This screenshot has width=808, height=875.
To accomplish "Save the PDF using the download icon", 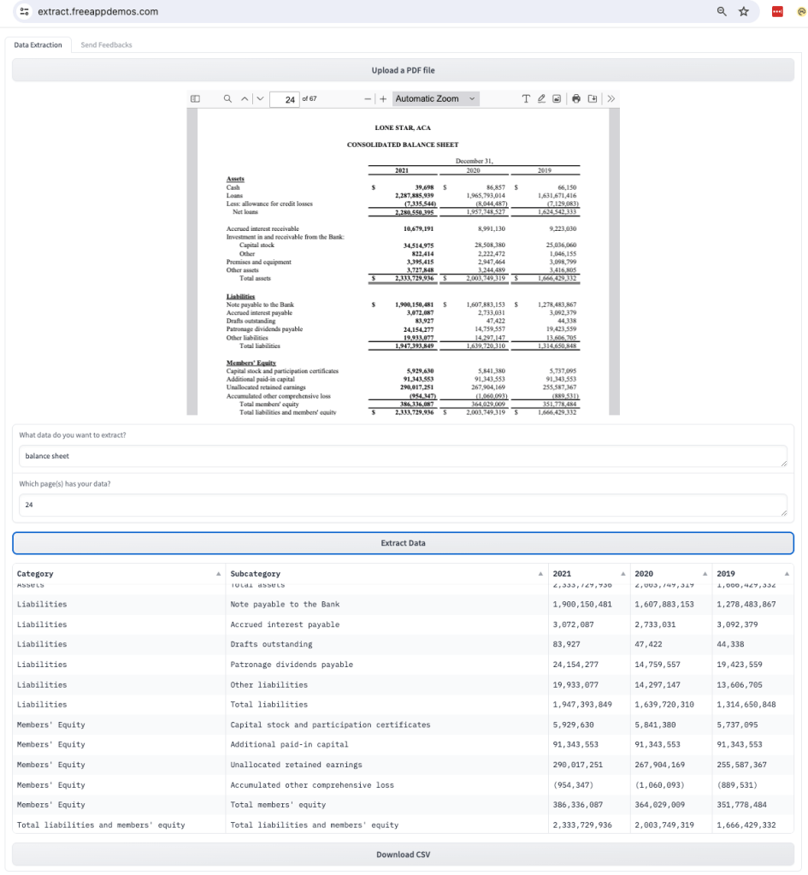I will pos(593,99).
